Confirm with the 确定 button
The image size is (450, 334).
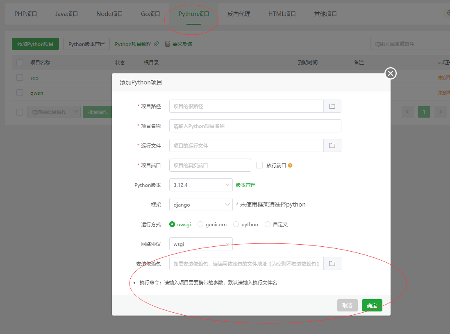click(372, 305)
